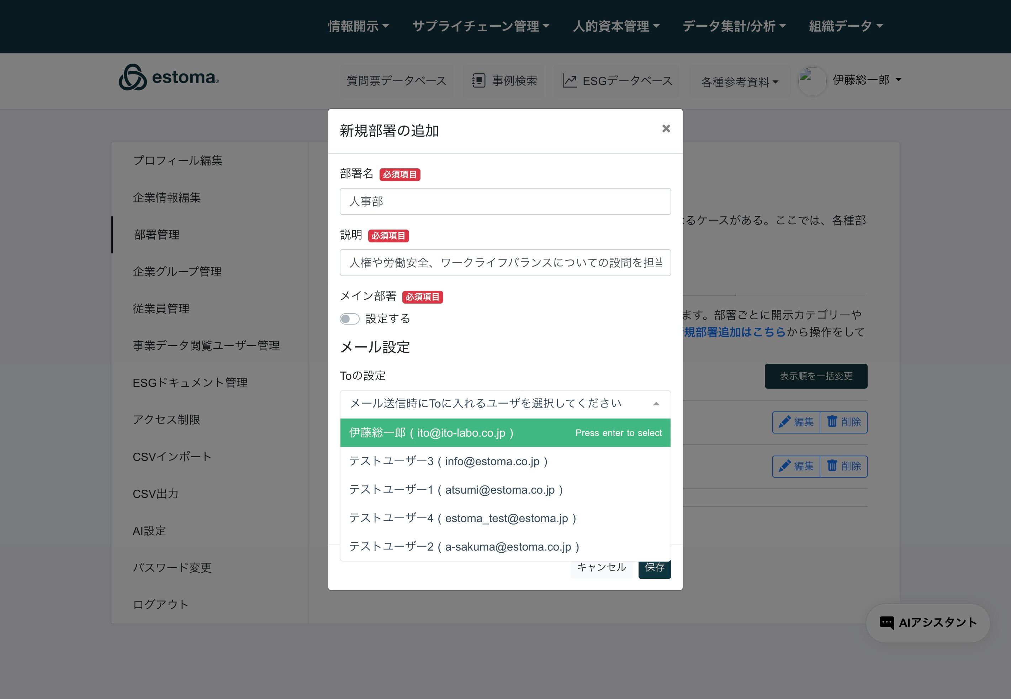Open the 各種参考資料 dropdown
The image size is (1011, 699).
pos(739,82)
